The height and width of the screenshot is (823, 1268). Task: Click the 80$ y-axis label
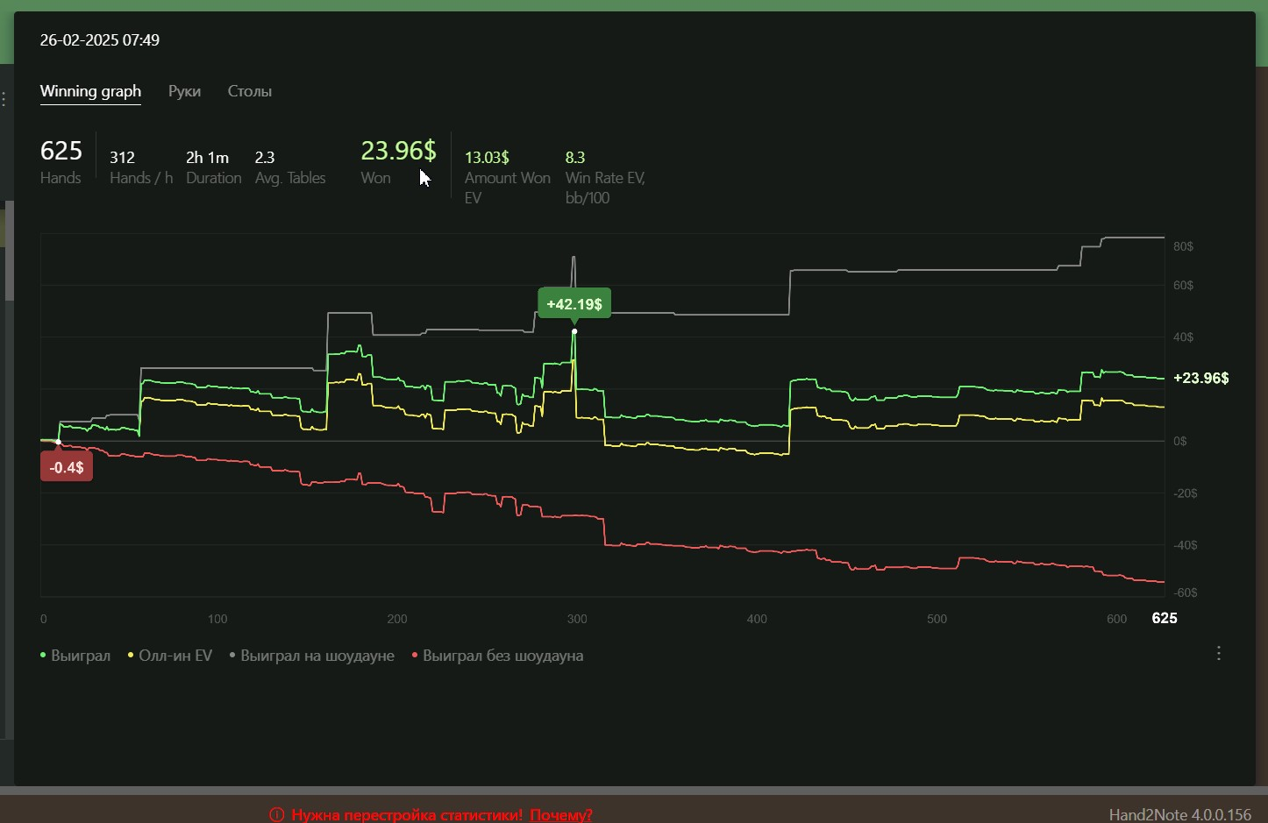tap(1183, 246)
